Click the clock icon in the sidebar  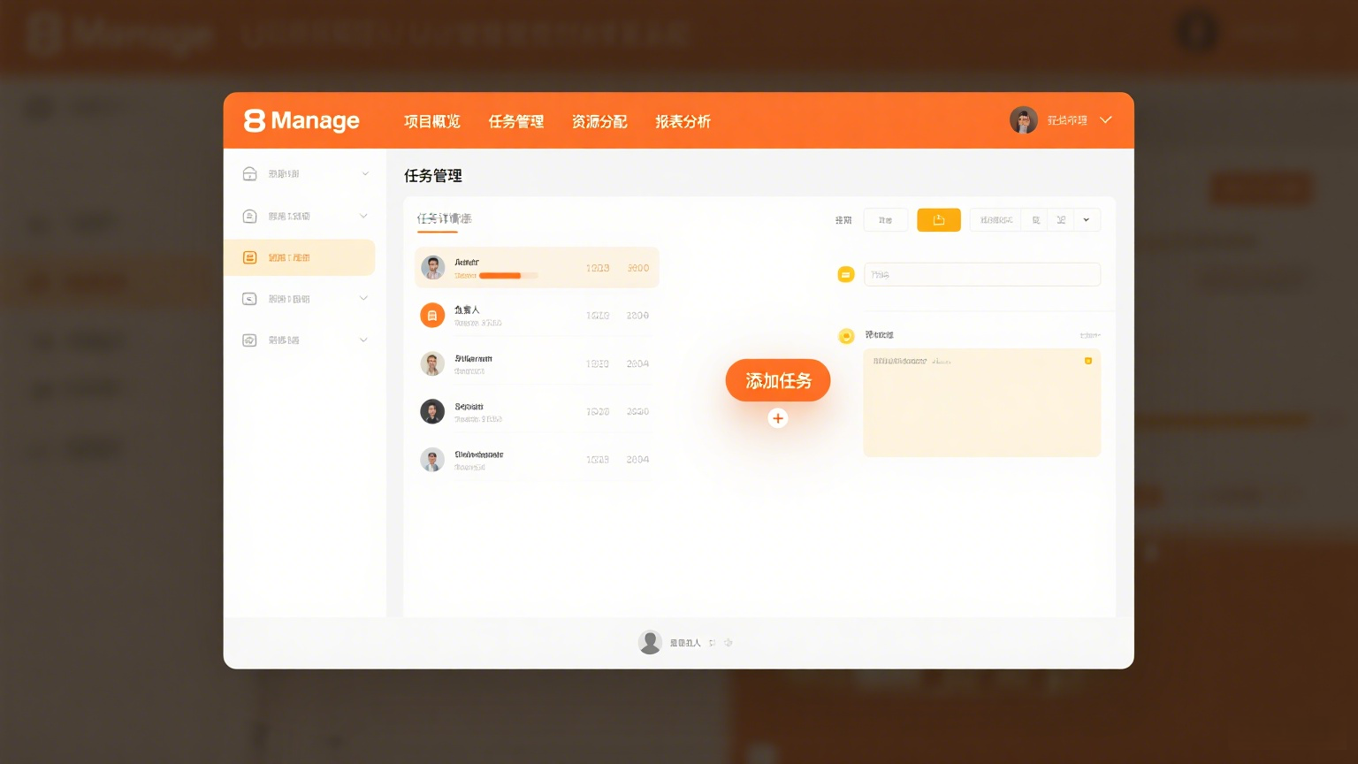coord(249,299)
